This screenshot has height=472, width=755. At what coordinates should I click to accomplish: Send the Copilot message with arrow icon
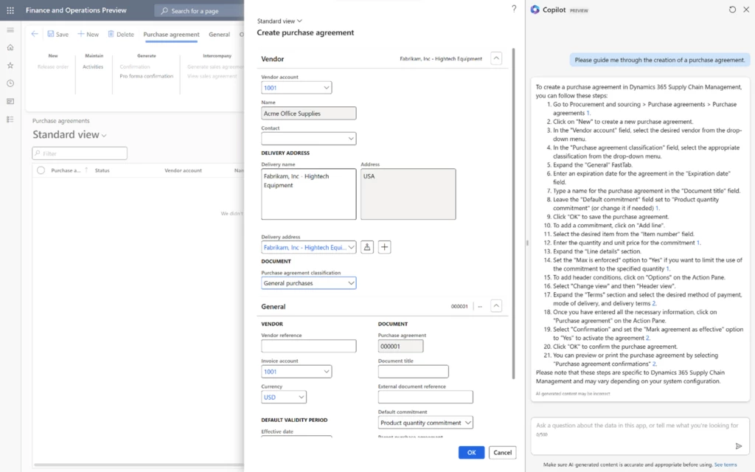point(738,446)
